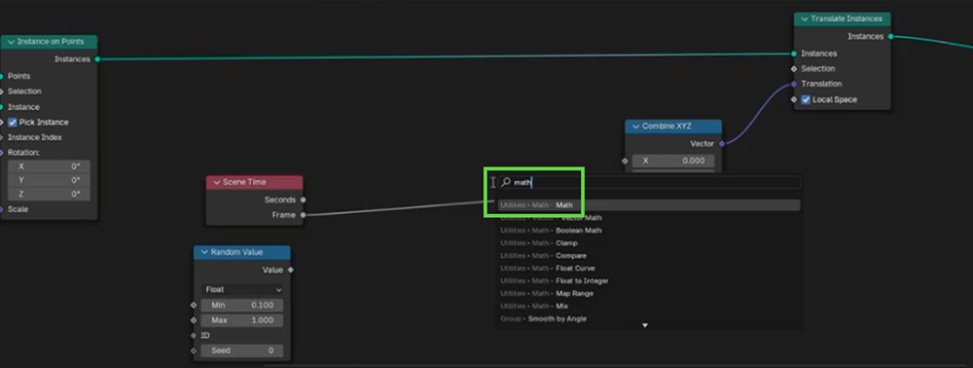Click the Instance Index label
The image size is (973, 368).
tap(35, 137)
